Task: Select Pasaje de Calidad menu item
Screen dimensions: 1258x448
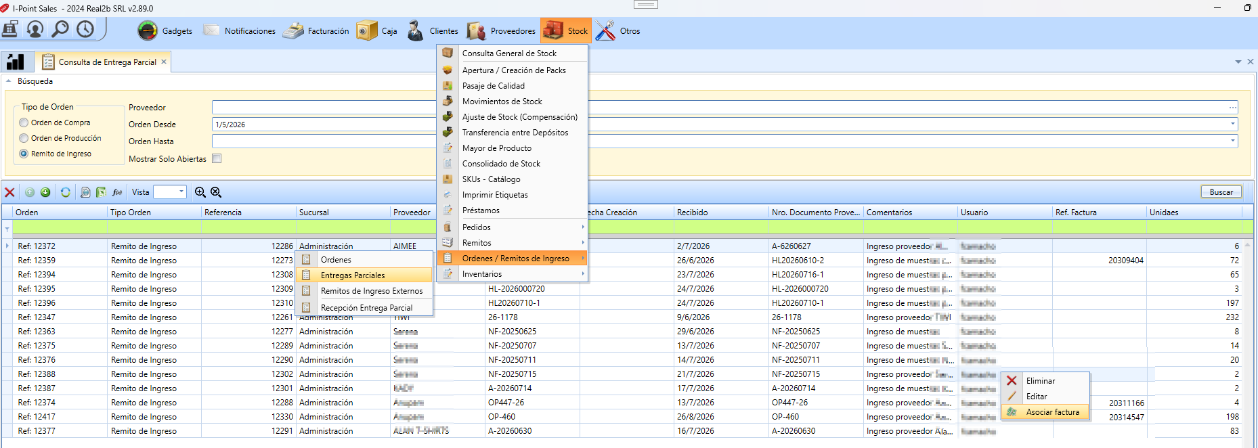Action: pyautogui.click(x=513, y=86)
